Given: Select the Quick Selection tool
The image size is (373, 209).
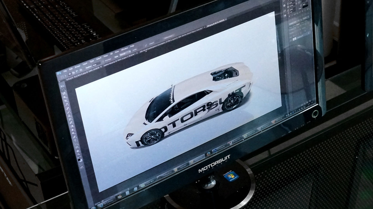Looking at the screenshot, I should (x=65, y=97).
